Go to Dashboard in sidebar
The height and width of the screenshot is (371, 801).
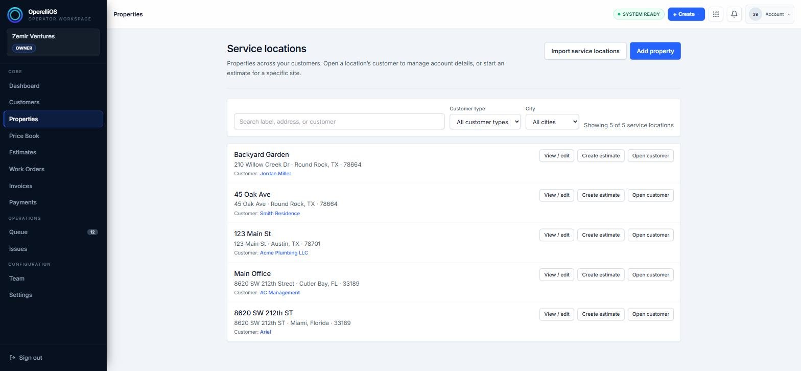click(x=53, y=86)
